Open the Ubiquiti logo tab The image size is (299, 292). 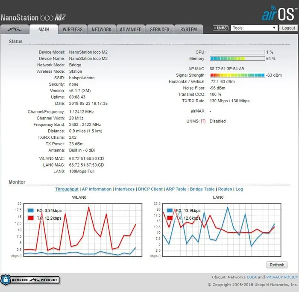[15, 30]
